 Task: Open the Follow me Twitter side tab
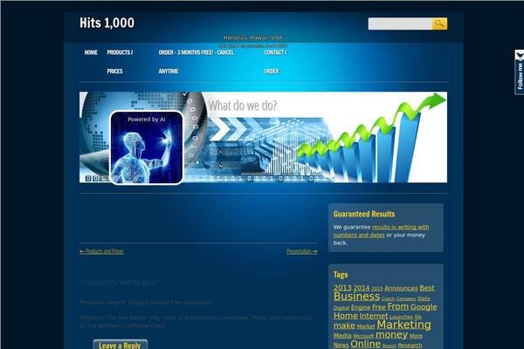coord(520,72)
